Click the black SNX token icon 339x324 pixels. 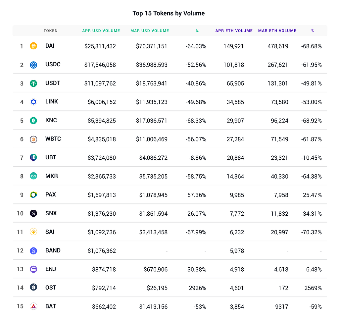click(33, 213)
